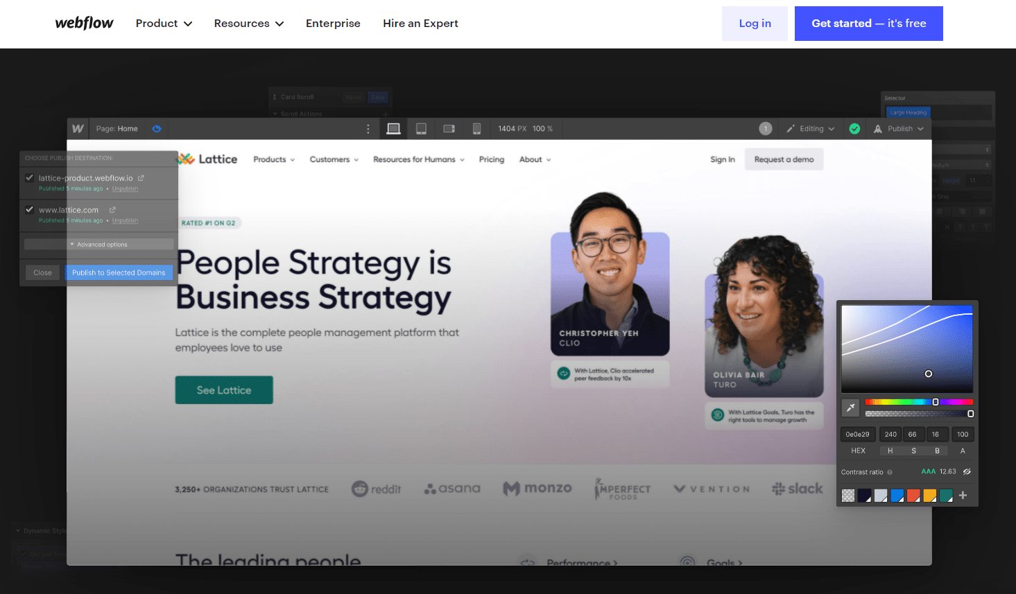Expand Resources for Humans dropdown

(x=419, y=159)
